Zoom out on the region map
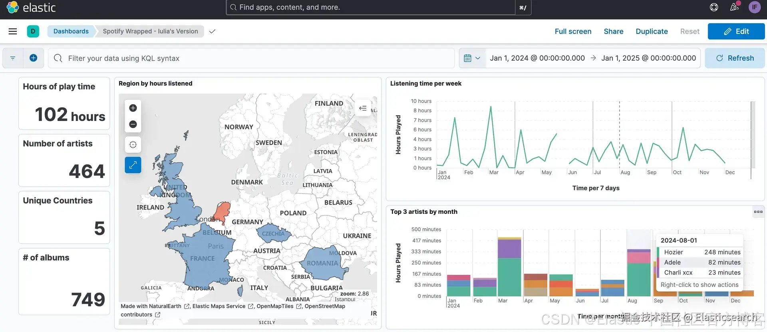The width and height of the screenshot is (767, 332). (133, 125)
